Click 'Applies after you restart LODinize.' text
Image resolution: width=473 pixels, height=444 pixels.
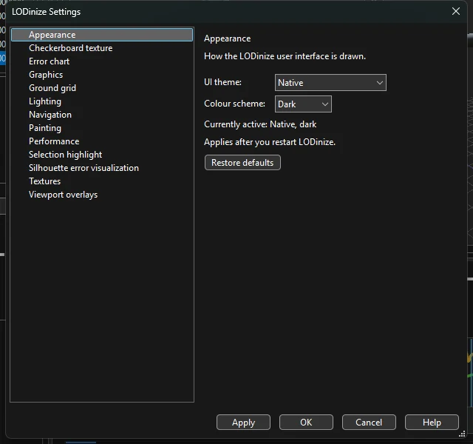270,142
